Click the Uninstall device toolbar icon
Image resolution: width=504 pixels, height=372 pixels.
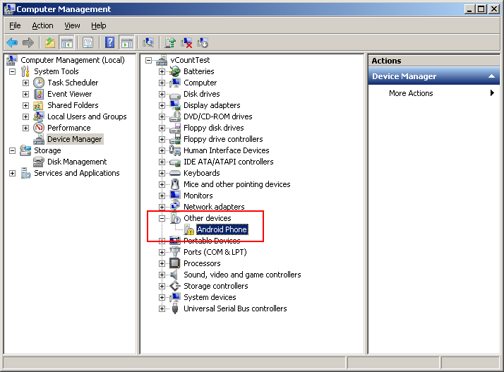pyautogui.click(x=187, y=42)
